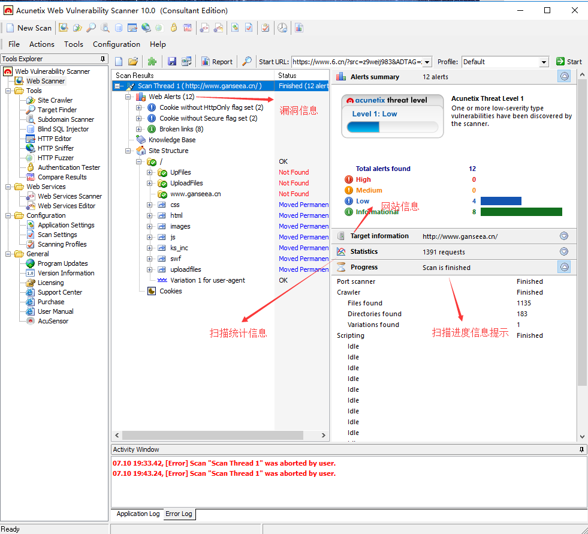
Task: Select AcuSensor in Tools Explorer
Action: tap(53, 321)
